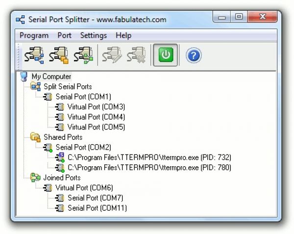Click the greyed edit port toolbar icon
This screenshot has width=294, height=234.
click(112, 55)
